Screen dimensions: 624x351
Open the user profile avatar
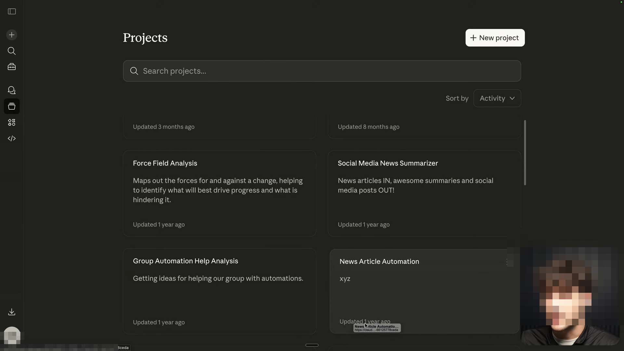tap(12, 335)
